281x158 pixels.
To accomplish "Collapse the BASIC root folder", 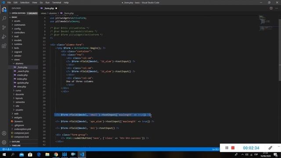I will [x=23, y=17].
